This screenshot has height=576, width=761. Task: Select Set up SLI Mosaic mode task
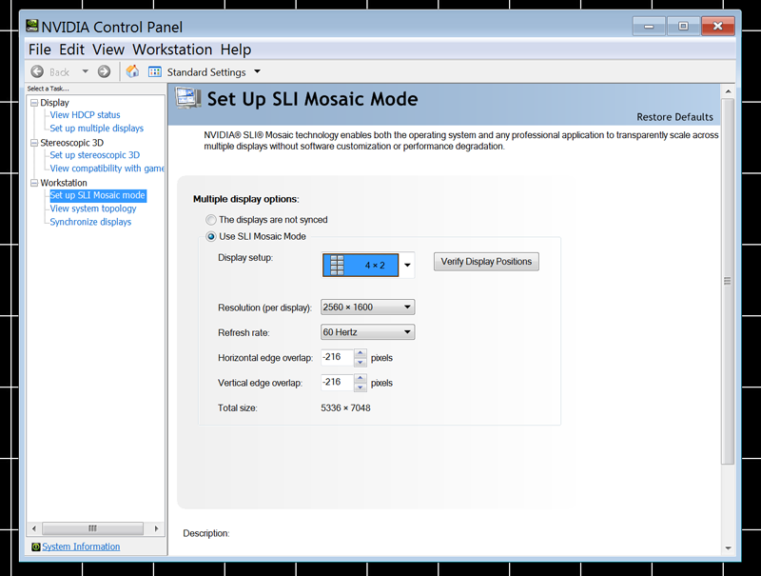coord(98,195)
